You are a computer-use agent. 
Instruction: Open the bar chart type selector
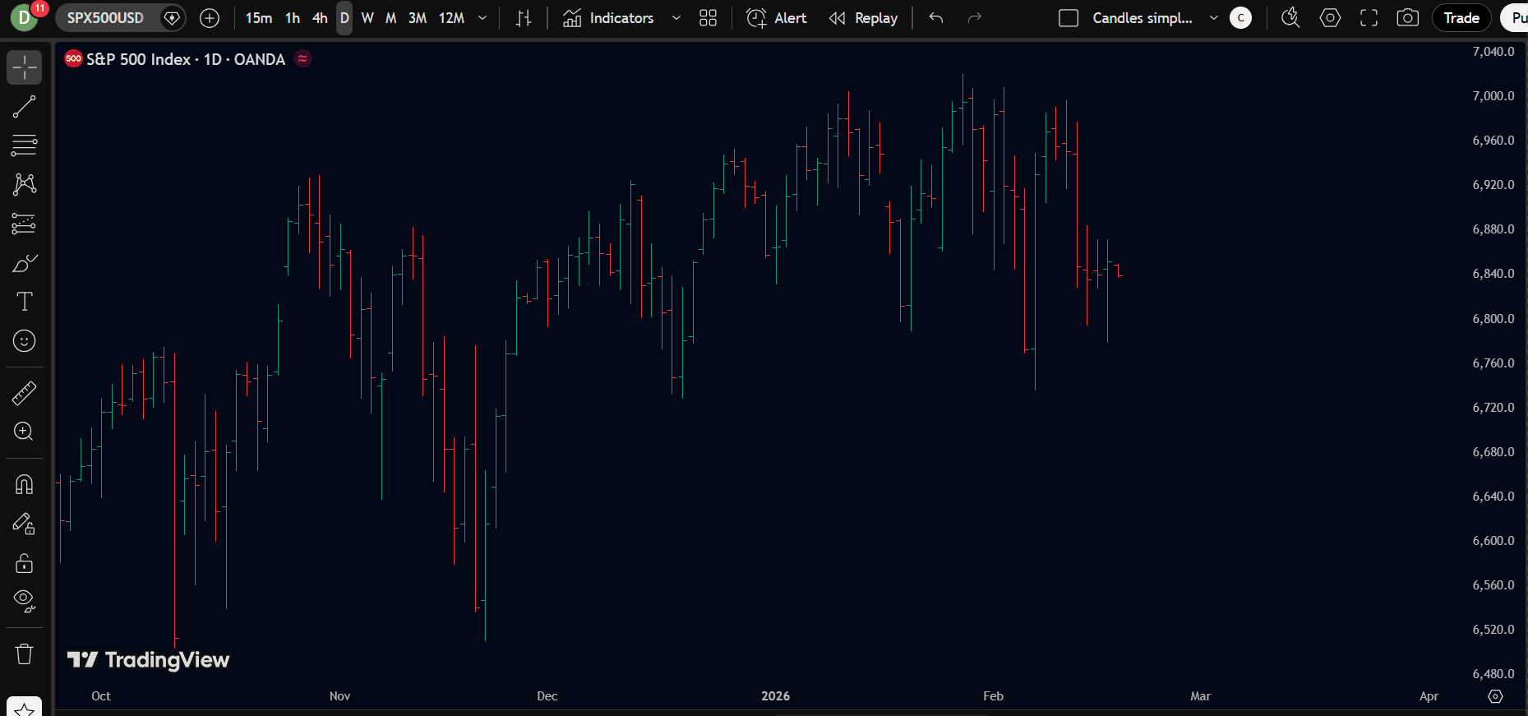click(524, 18)
